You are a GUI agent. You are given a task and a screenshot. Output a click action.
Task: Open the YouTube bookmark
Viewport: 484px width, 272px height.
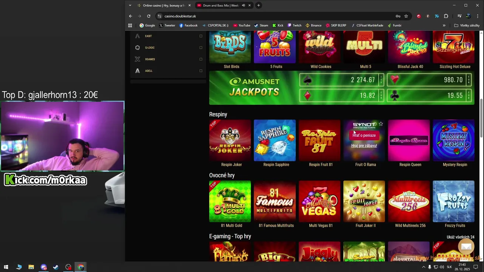(242, 25)
